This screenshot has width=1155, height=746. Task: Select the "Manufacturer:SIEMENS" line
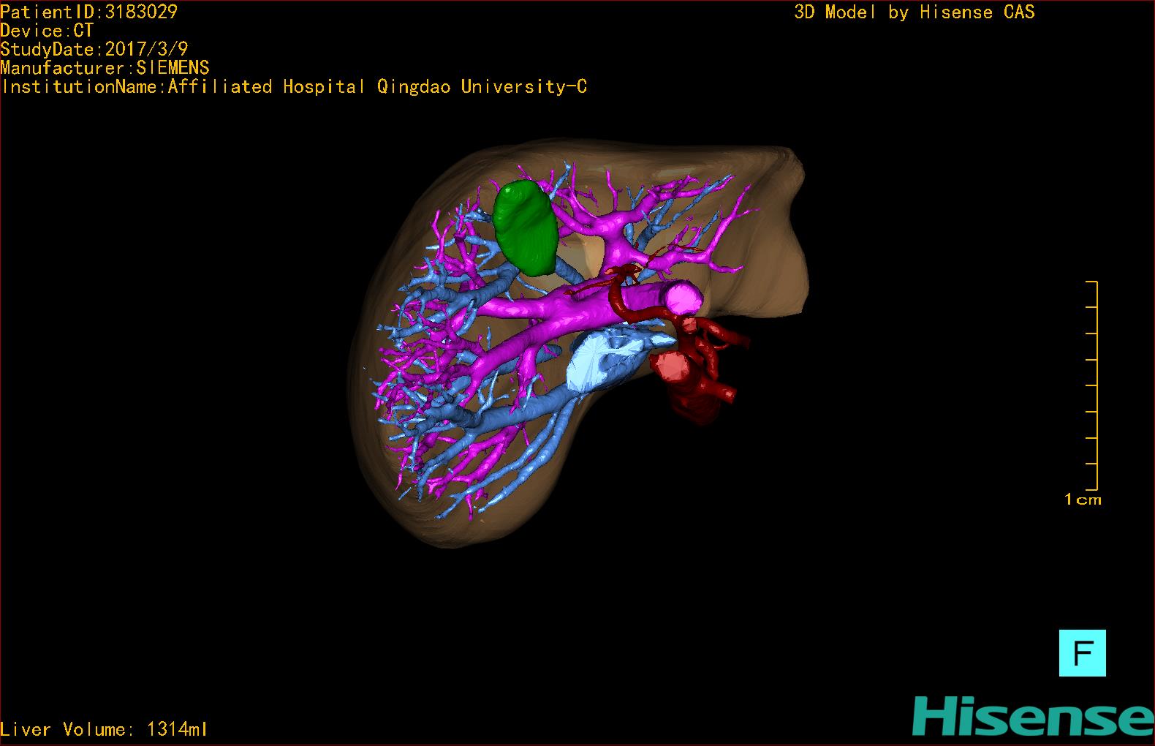(x=105, y=68)
